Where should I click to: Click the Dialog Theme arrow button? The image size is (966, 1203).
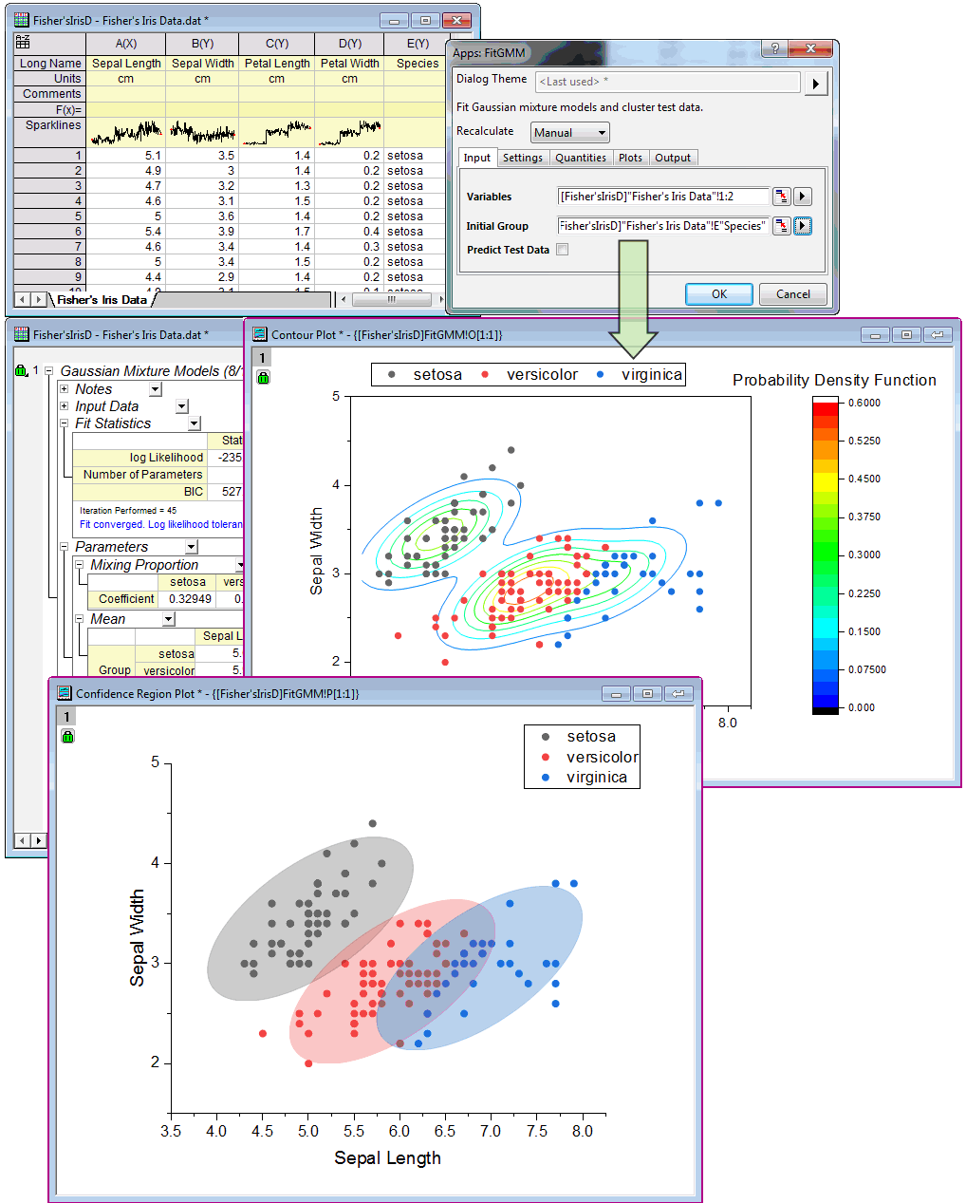click(x=816, y=84)
